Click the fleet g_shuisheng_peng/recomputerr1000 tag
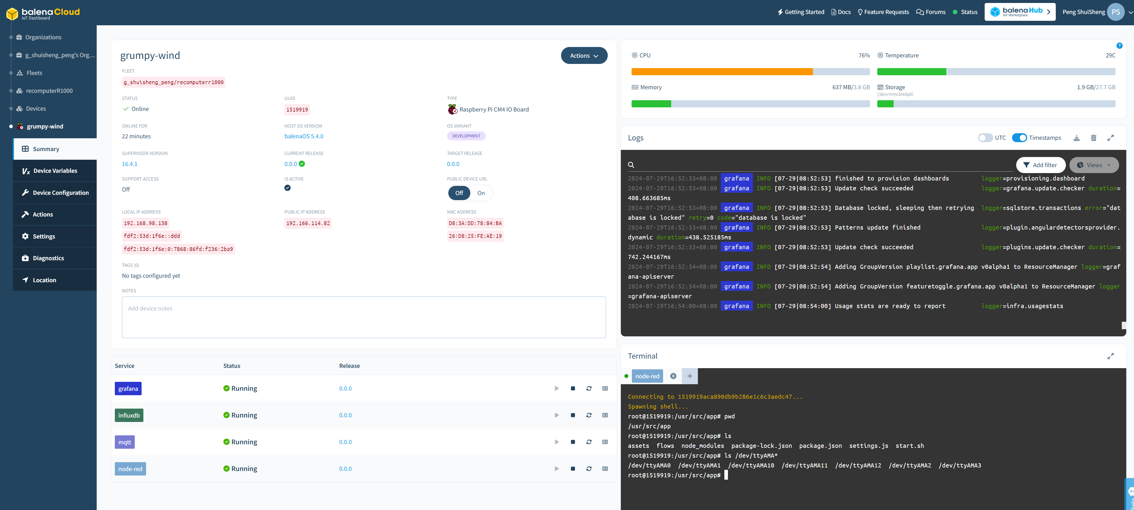The height and width of the screenshot is (510, 1134). coord(173,82)
